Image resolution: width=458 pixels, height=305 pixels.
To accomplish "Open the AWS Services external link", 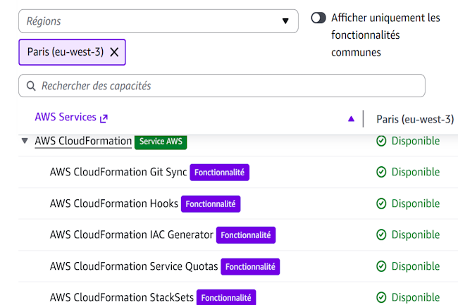I will click(x=66, y=118).
